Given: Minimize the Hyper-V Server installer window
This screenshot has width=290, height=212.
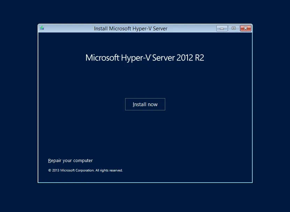Looking at the screenshot, I should [222, 28].
